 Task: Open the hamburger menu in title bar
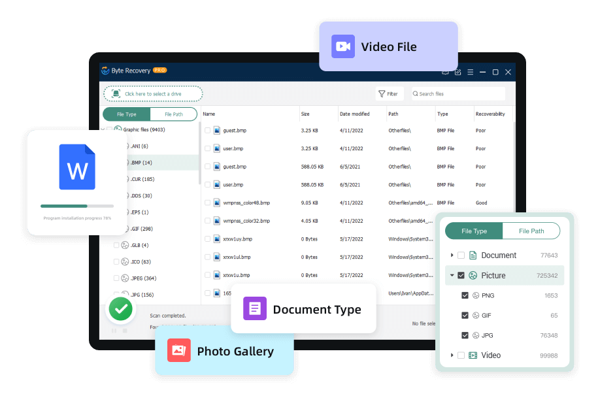point(471,72)
